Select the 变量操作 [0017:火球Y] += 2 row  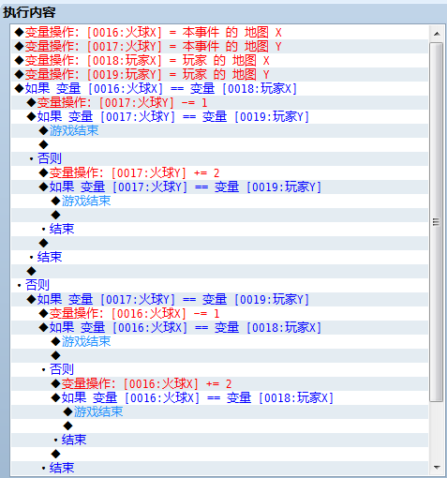coord(219,172)
